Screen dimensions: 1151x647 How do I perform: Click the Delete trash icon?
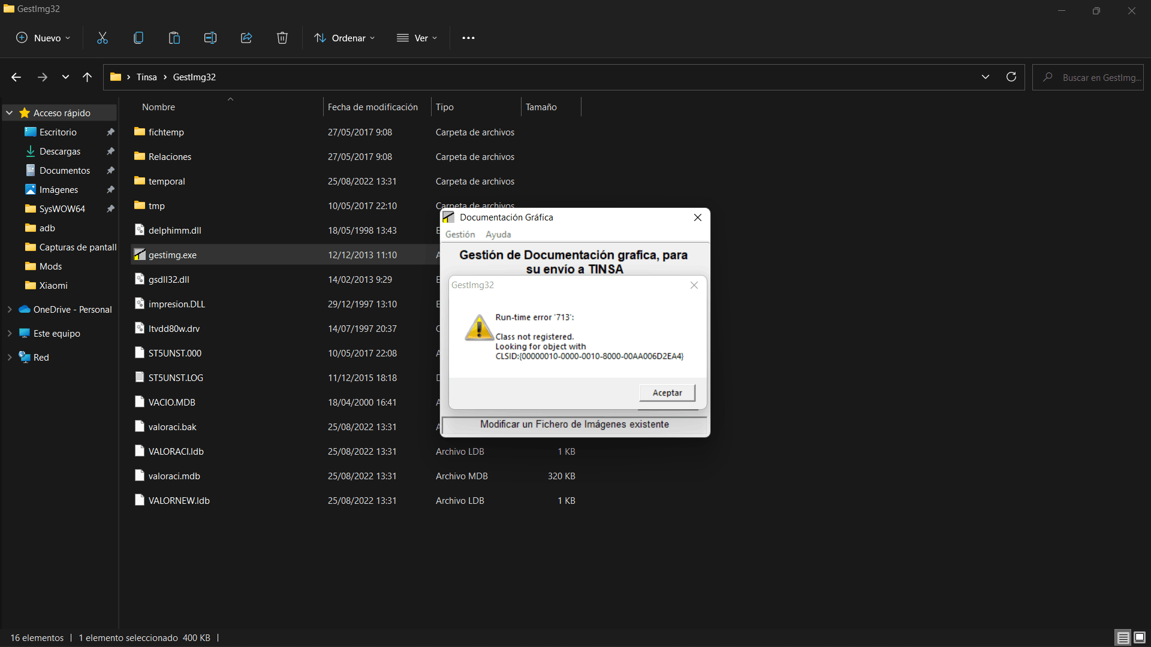tap(282, 38)
